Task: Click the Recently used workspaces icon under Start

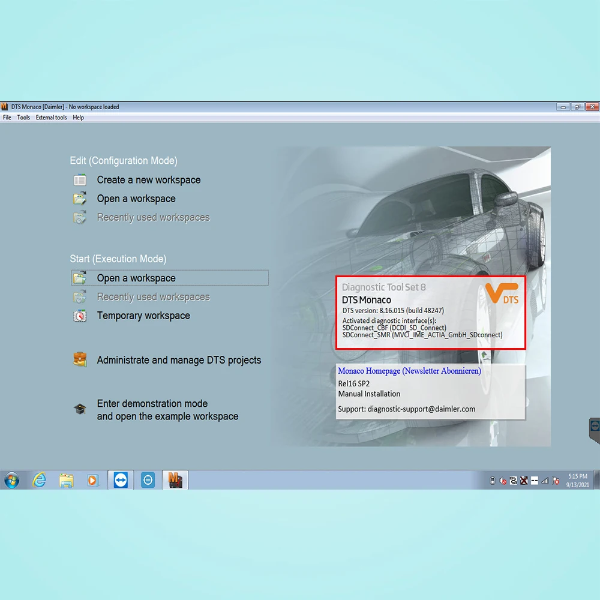Action: tap(80, 297)
